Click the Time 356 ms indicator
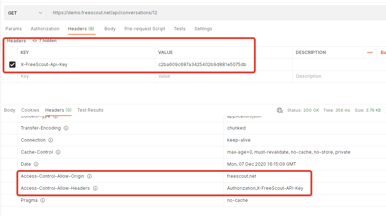 336,110
